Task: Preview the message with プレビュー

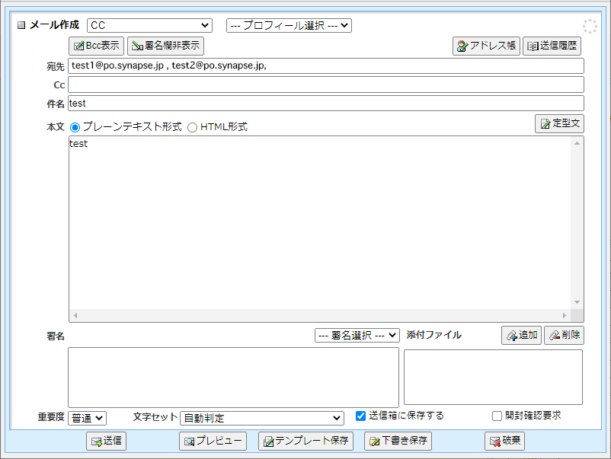Action: coord(213,441)
